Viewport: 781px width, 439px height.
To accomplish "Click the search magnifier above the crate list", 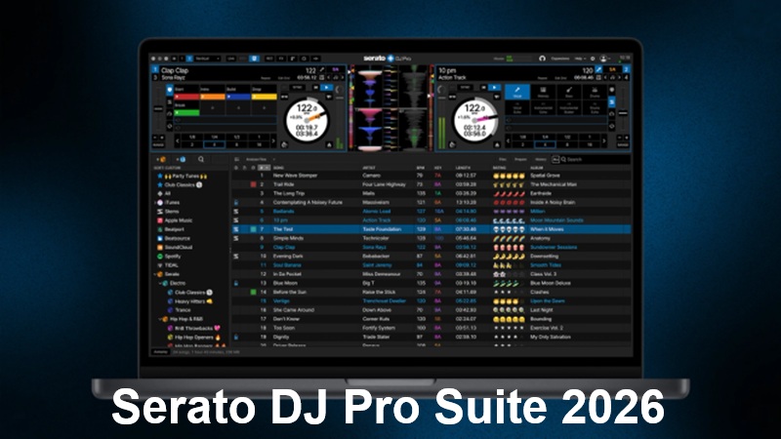I will (201, 159).
